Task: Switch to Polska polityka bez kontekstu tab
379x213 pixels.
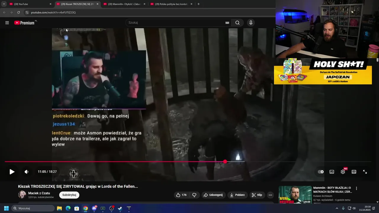Action: (x=171, y=4)
